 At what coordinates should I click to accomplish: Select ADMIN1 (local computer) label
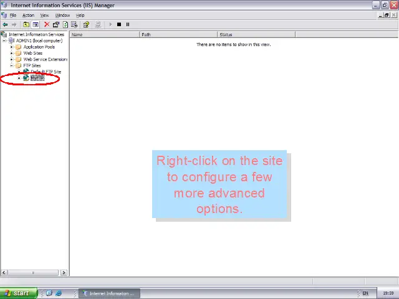pyautogui.click(x=39, y=40)
